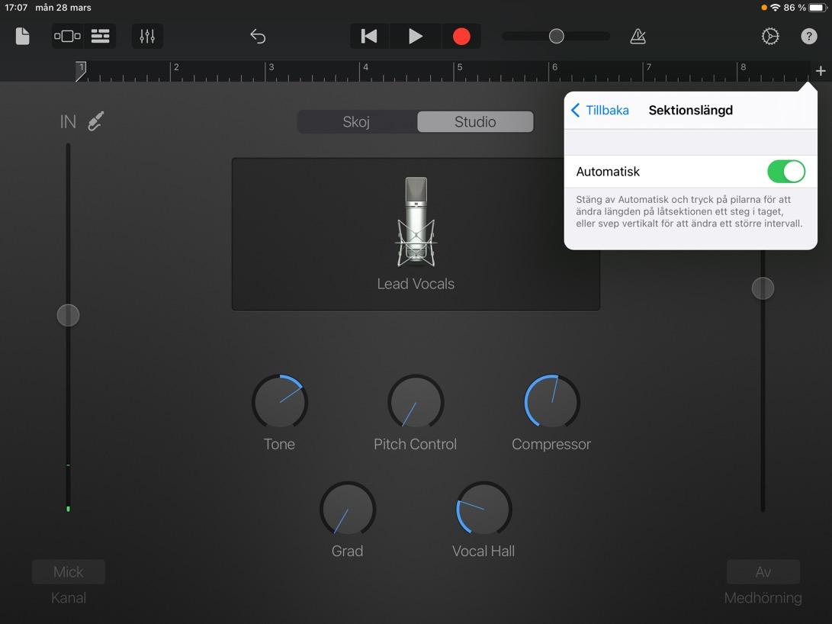Viewport: 832px width, 624px height.
Task: Select the Studio tab
Action: coord(475,121)
